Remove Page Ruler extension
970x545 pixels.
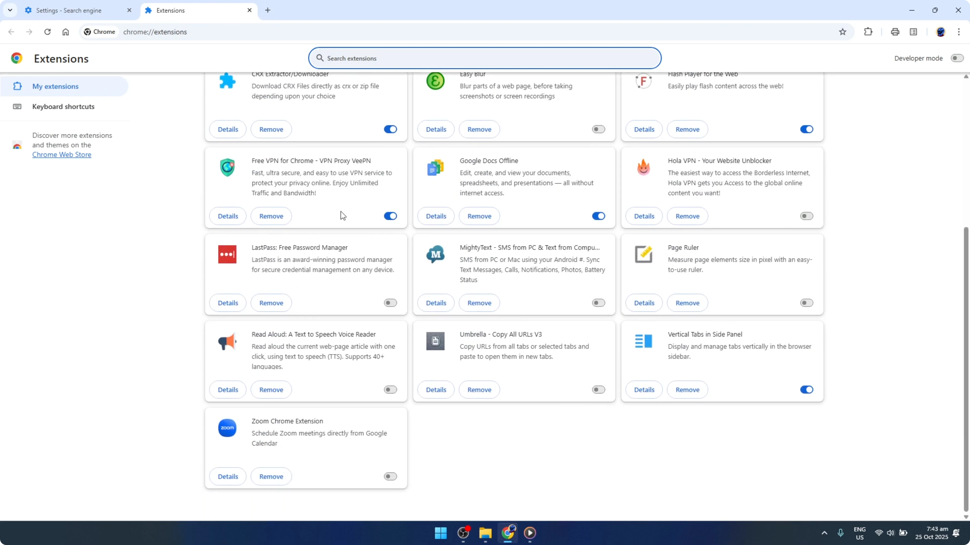[x=687, y=303]
